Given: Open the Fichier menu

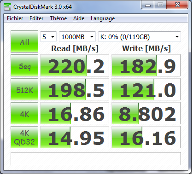Looking at the screenshot, I should (x=15, y=18).
